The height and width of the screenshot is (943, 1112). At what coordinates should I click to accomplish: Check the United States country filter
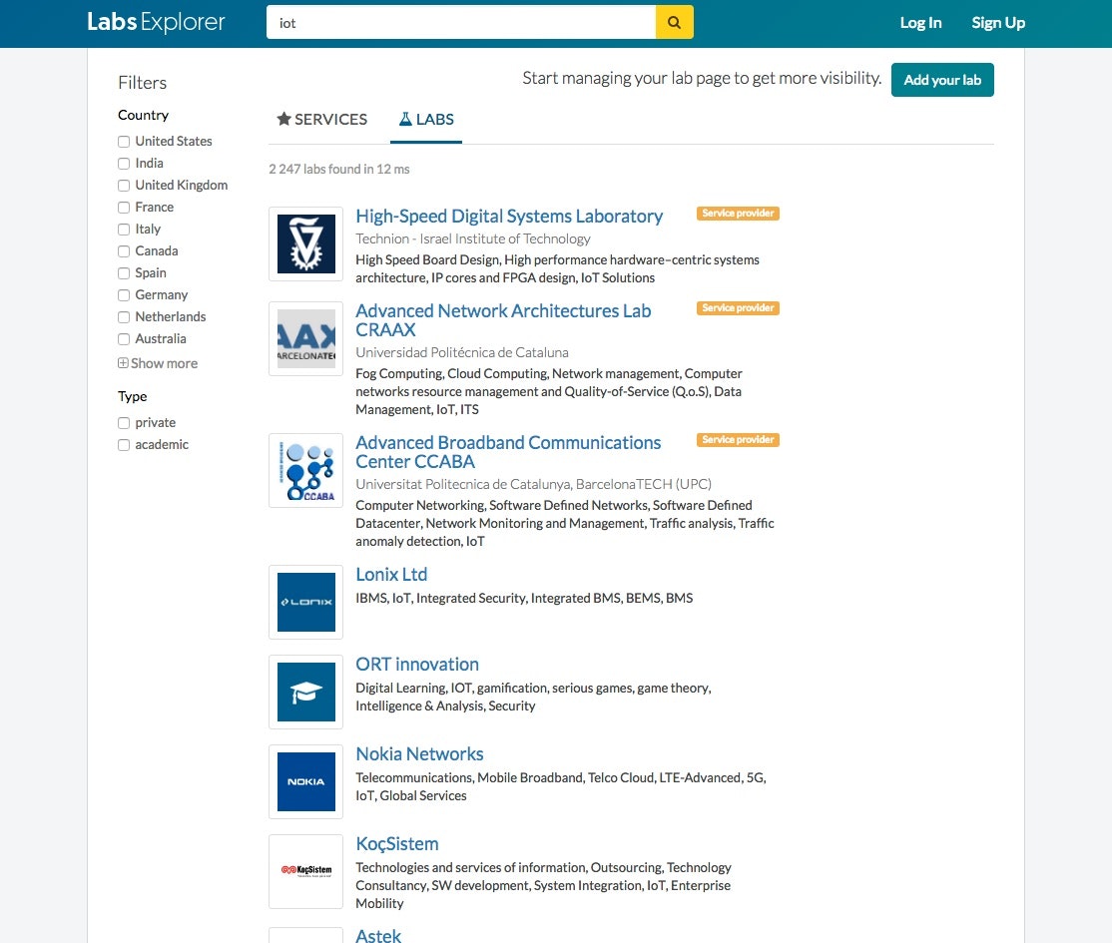tap(123, 141)
